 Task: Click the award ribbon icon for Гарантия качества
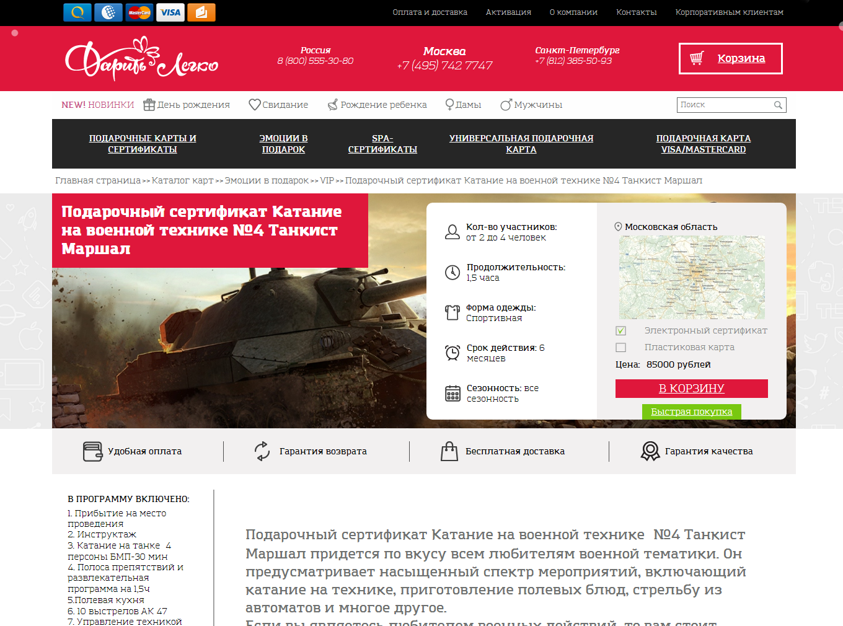click(x=650, y=451)
